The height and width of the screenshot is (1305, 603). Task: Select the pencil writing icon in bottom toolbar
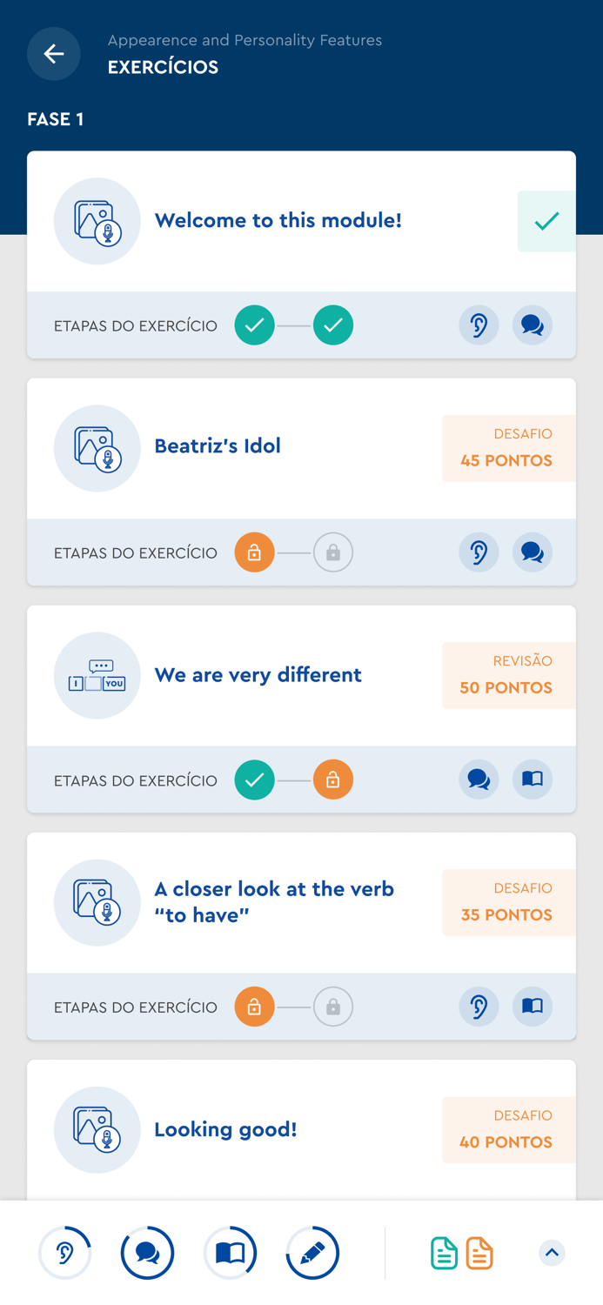point(312,1253)
